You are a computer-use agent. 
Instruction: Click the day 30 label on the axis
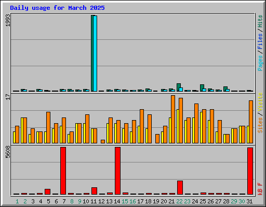(x=242, y=201)
